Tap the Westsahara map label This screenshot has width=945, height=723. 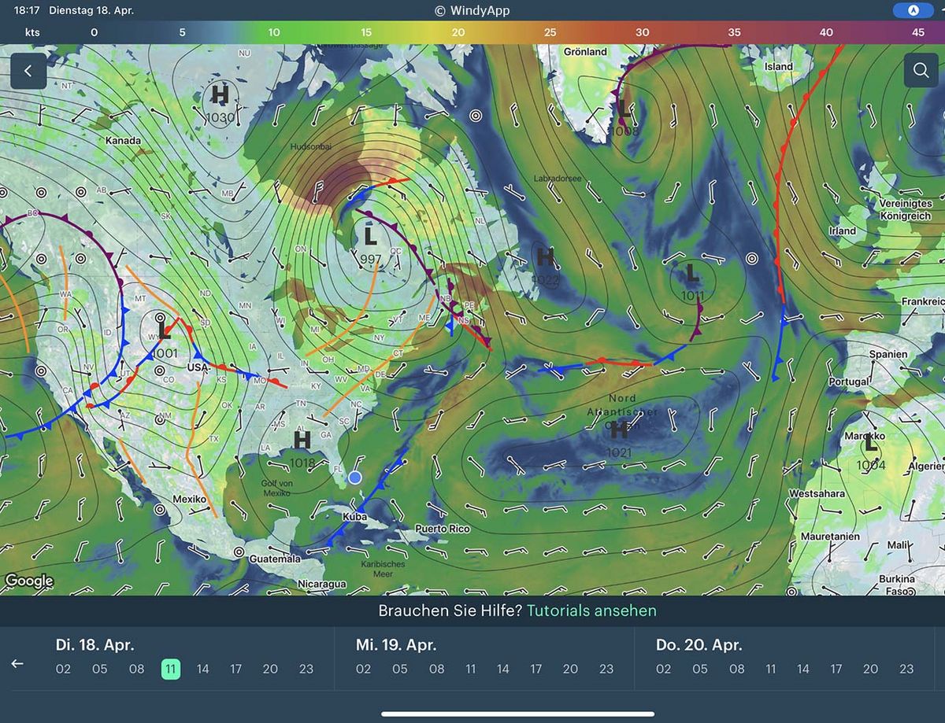click(x=817, y=494)
